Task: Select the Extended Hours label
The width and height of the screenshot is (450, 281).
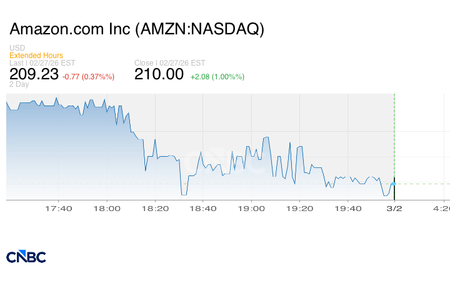Action: 36,56
